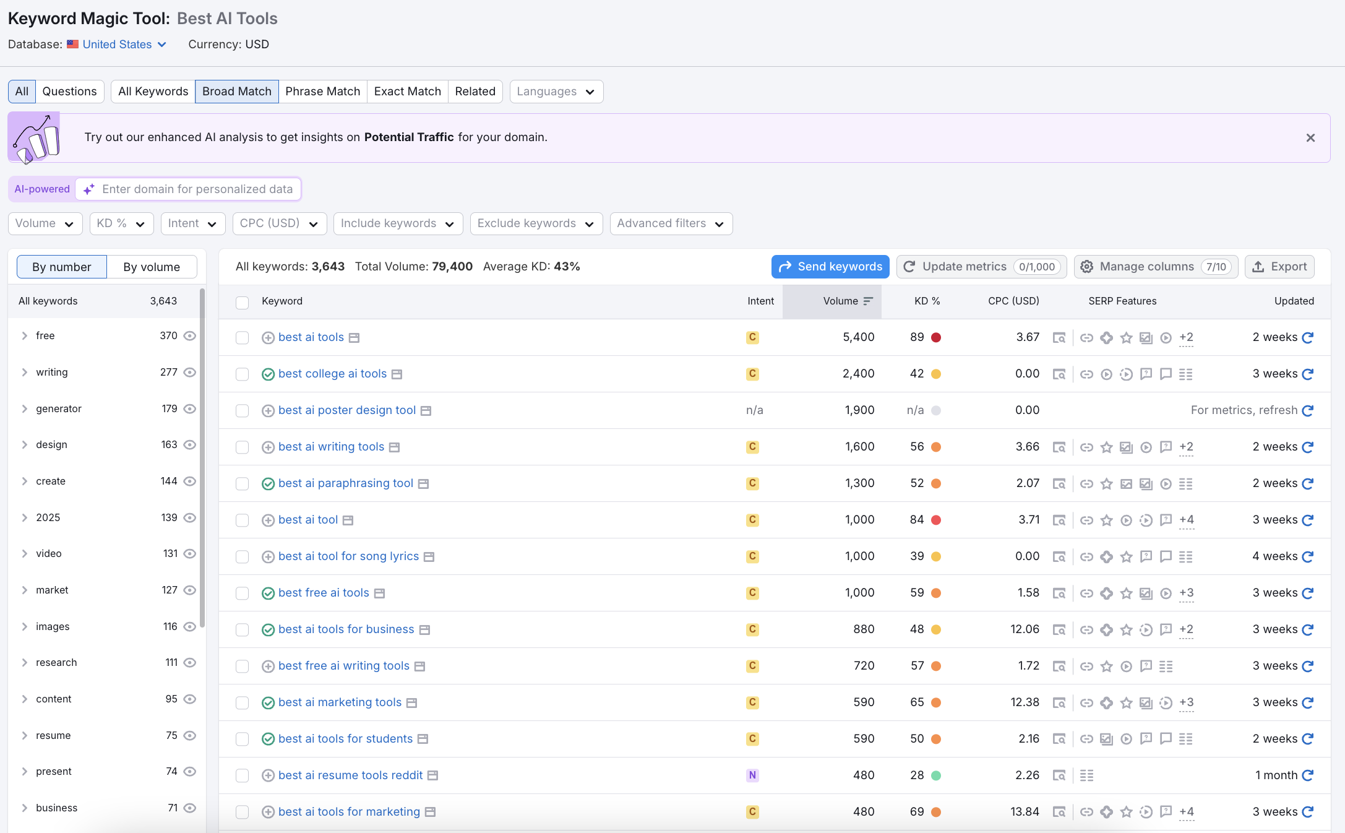Open SERP view icon after best ai tools keyword
Screen dimensions: 1345x833
pos(354,338)
